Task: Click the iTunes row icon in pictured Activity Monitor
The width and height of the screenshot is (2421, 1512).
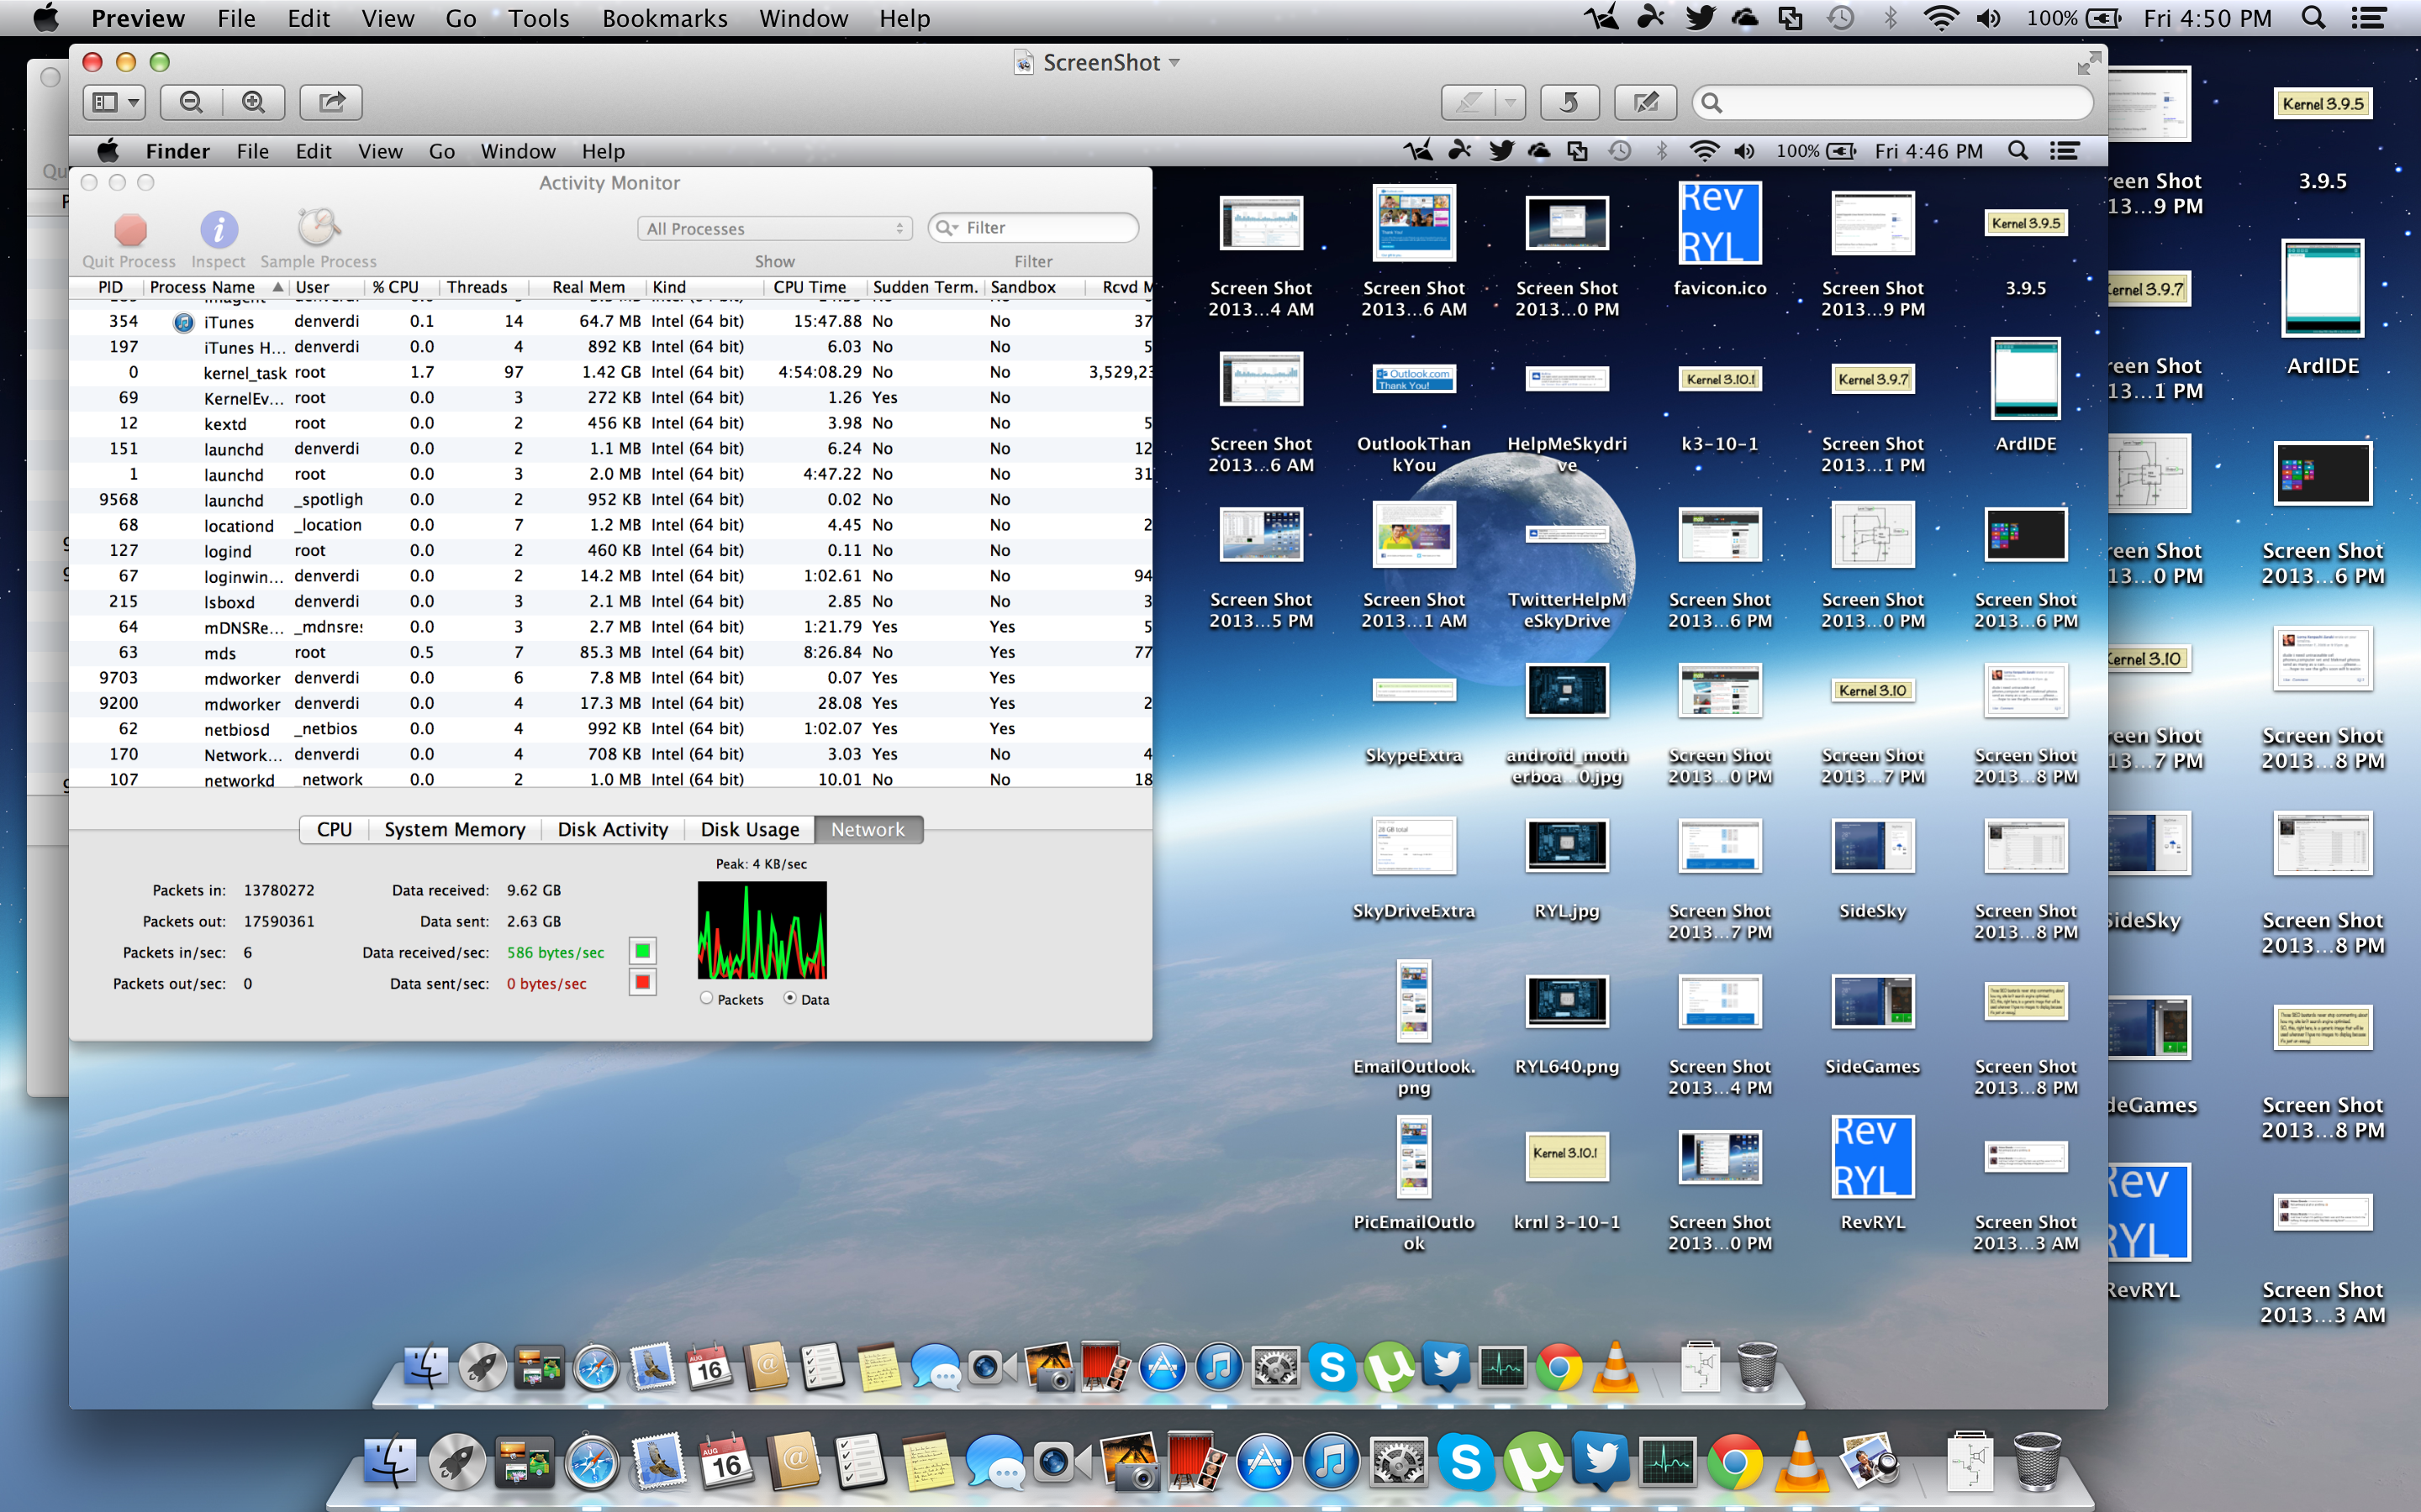Action: [183, 322]
